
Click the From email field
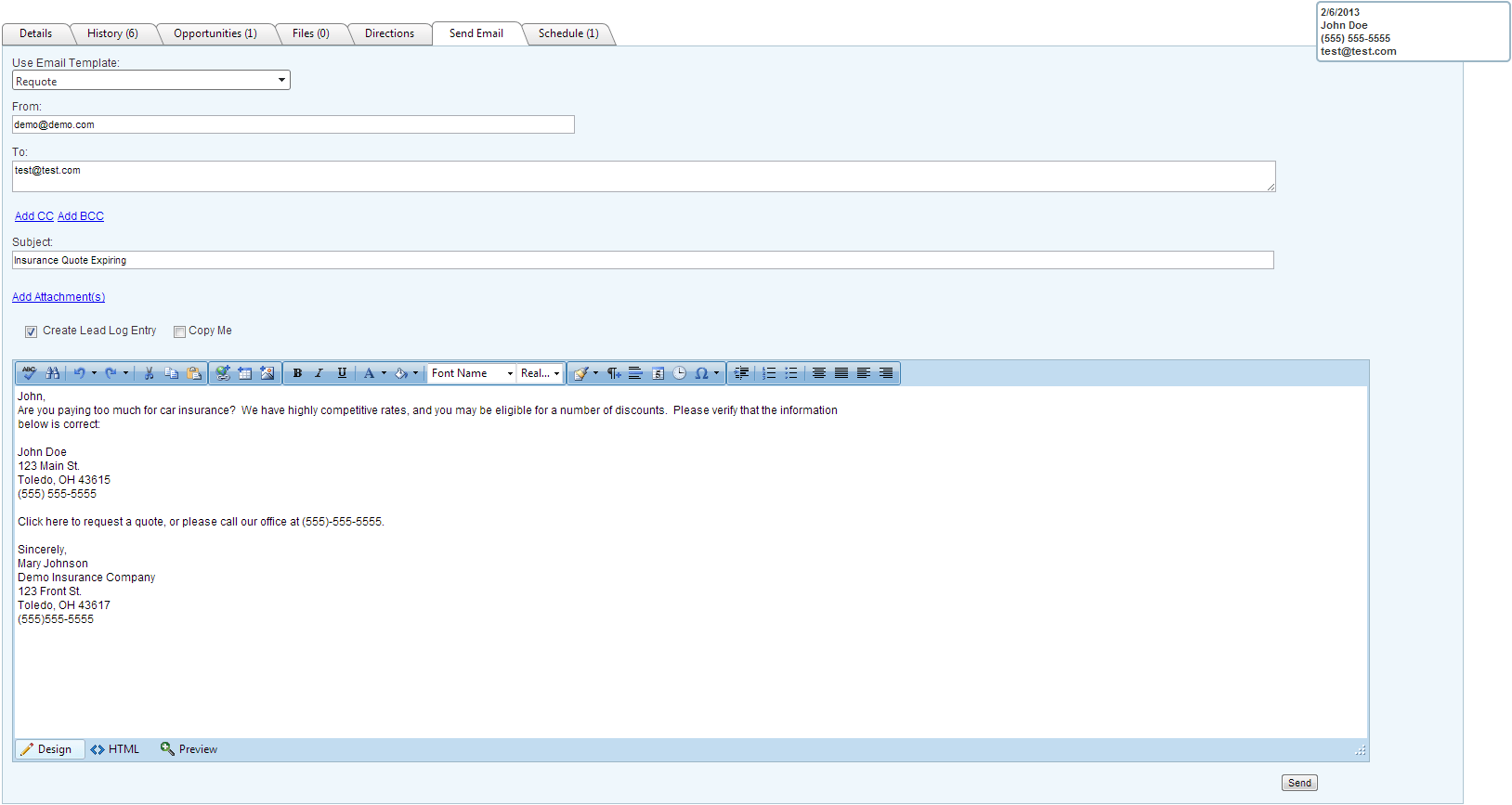point(293,124)
